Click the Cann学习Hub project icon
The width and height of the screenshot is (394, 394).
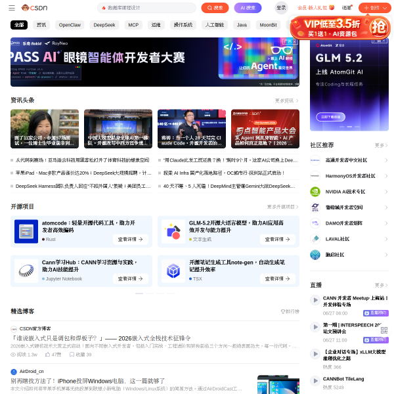pyautogui.click(x=26, y=271)
